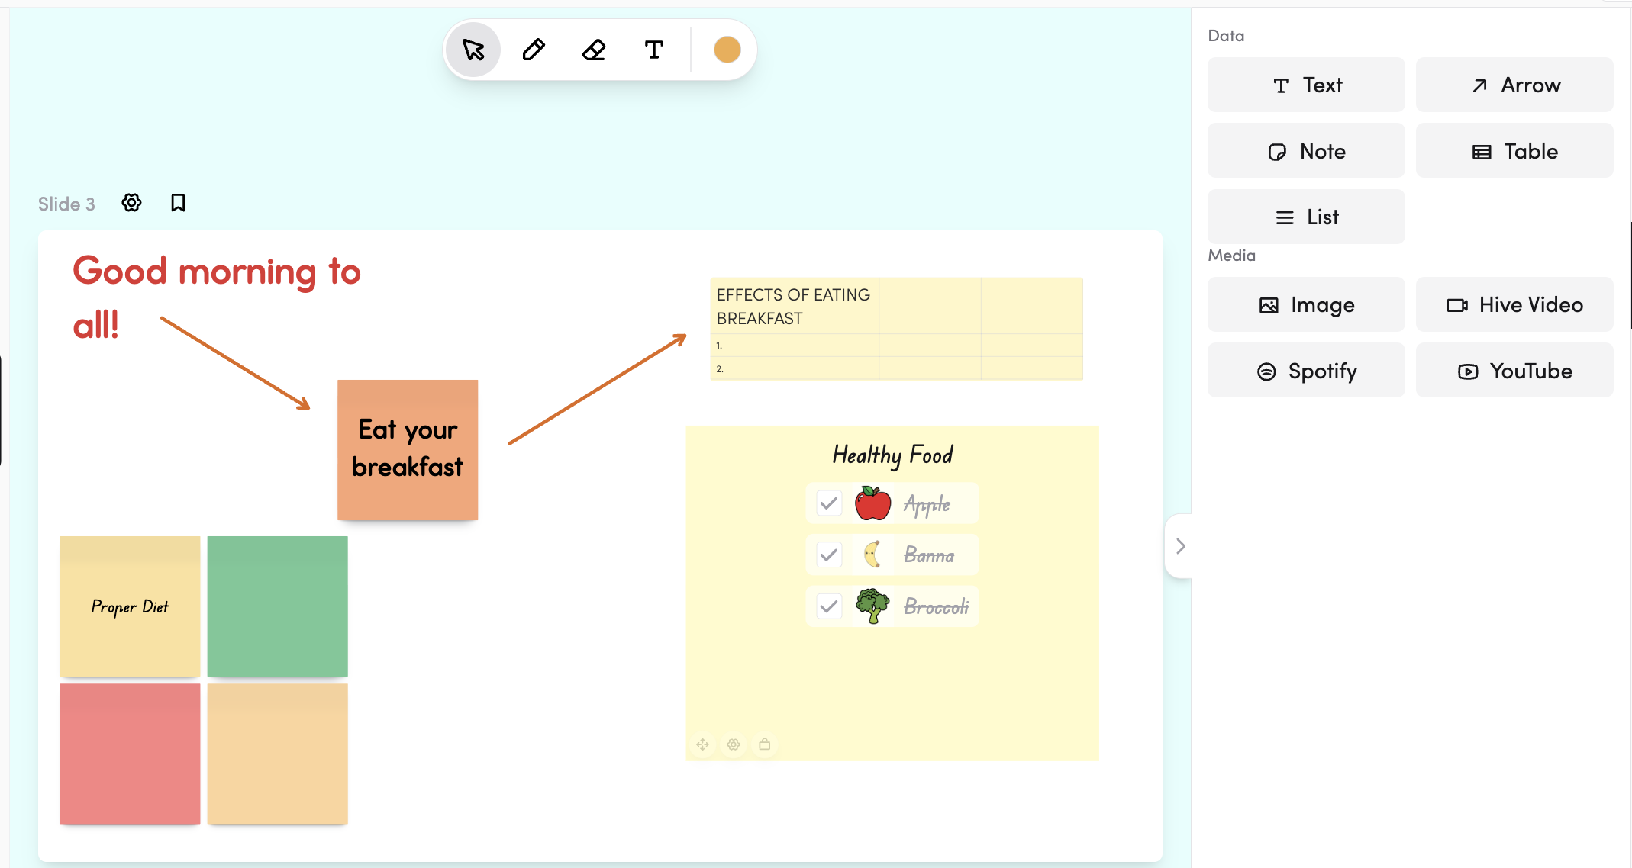Collapse the right side panel chevron
The width and height of the screenshot is (1632, 868).
1180,546
